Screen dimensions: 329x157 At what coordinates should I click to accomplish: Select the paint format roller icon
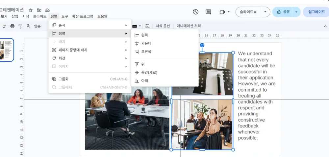tap(20, 26)
